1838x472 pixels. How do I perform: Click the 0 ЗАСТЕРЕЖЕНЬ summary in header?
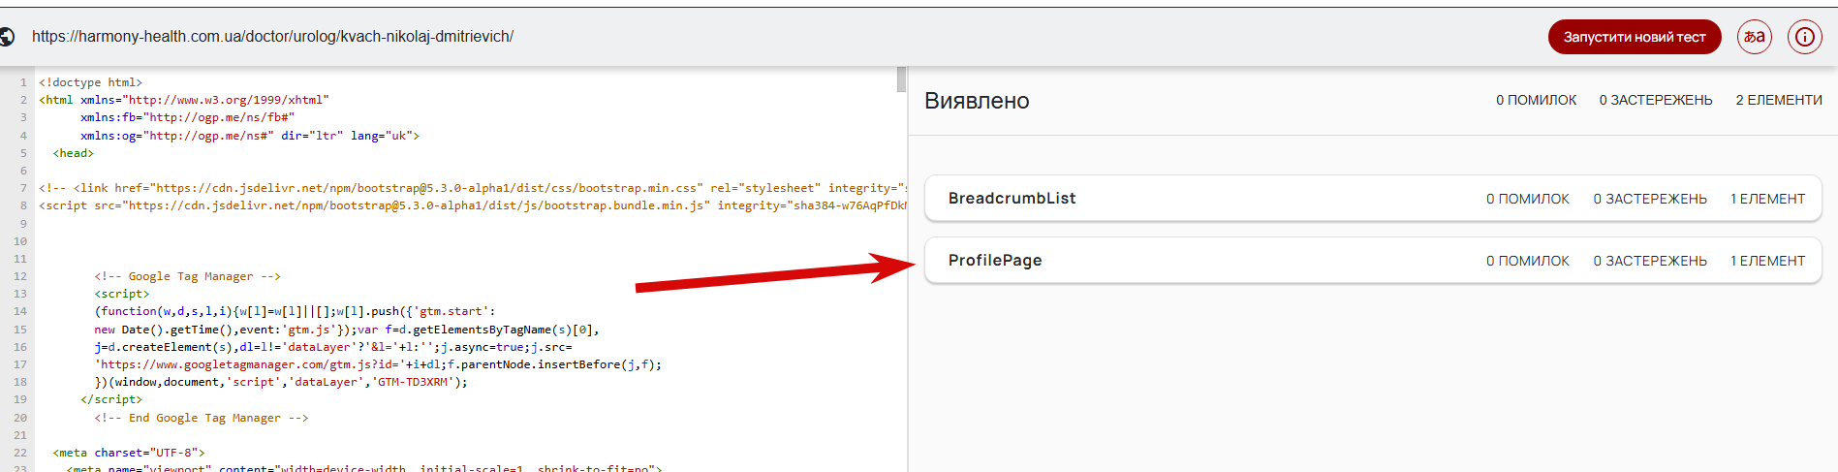1655,100
